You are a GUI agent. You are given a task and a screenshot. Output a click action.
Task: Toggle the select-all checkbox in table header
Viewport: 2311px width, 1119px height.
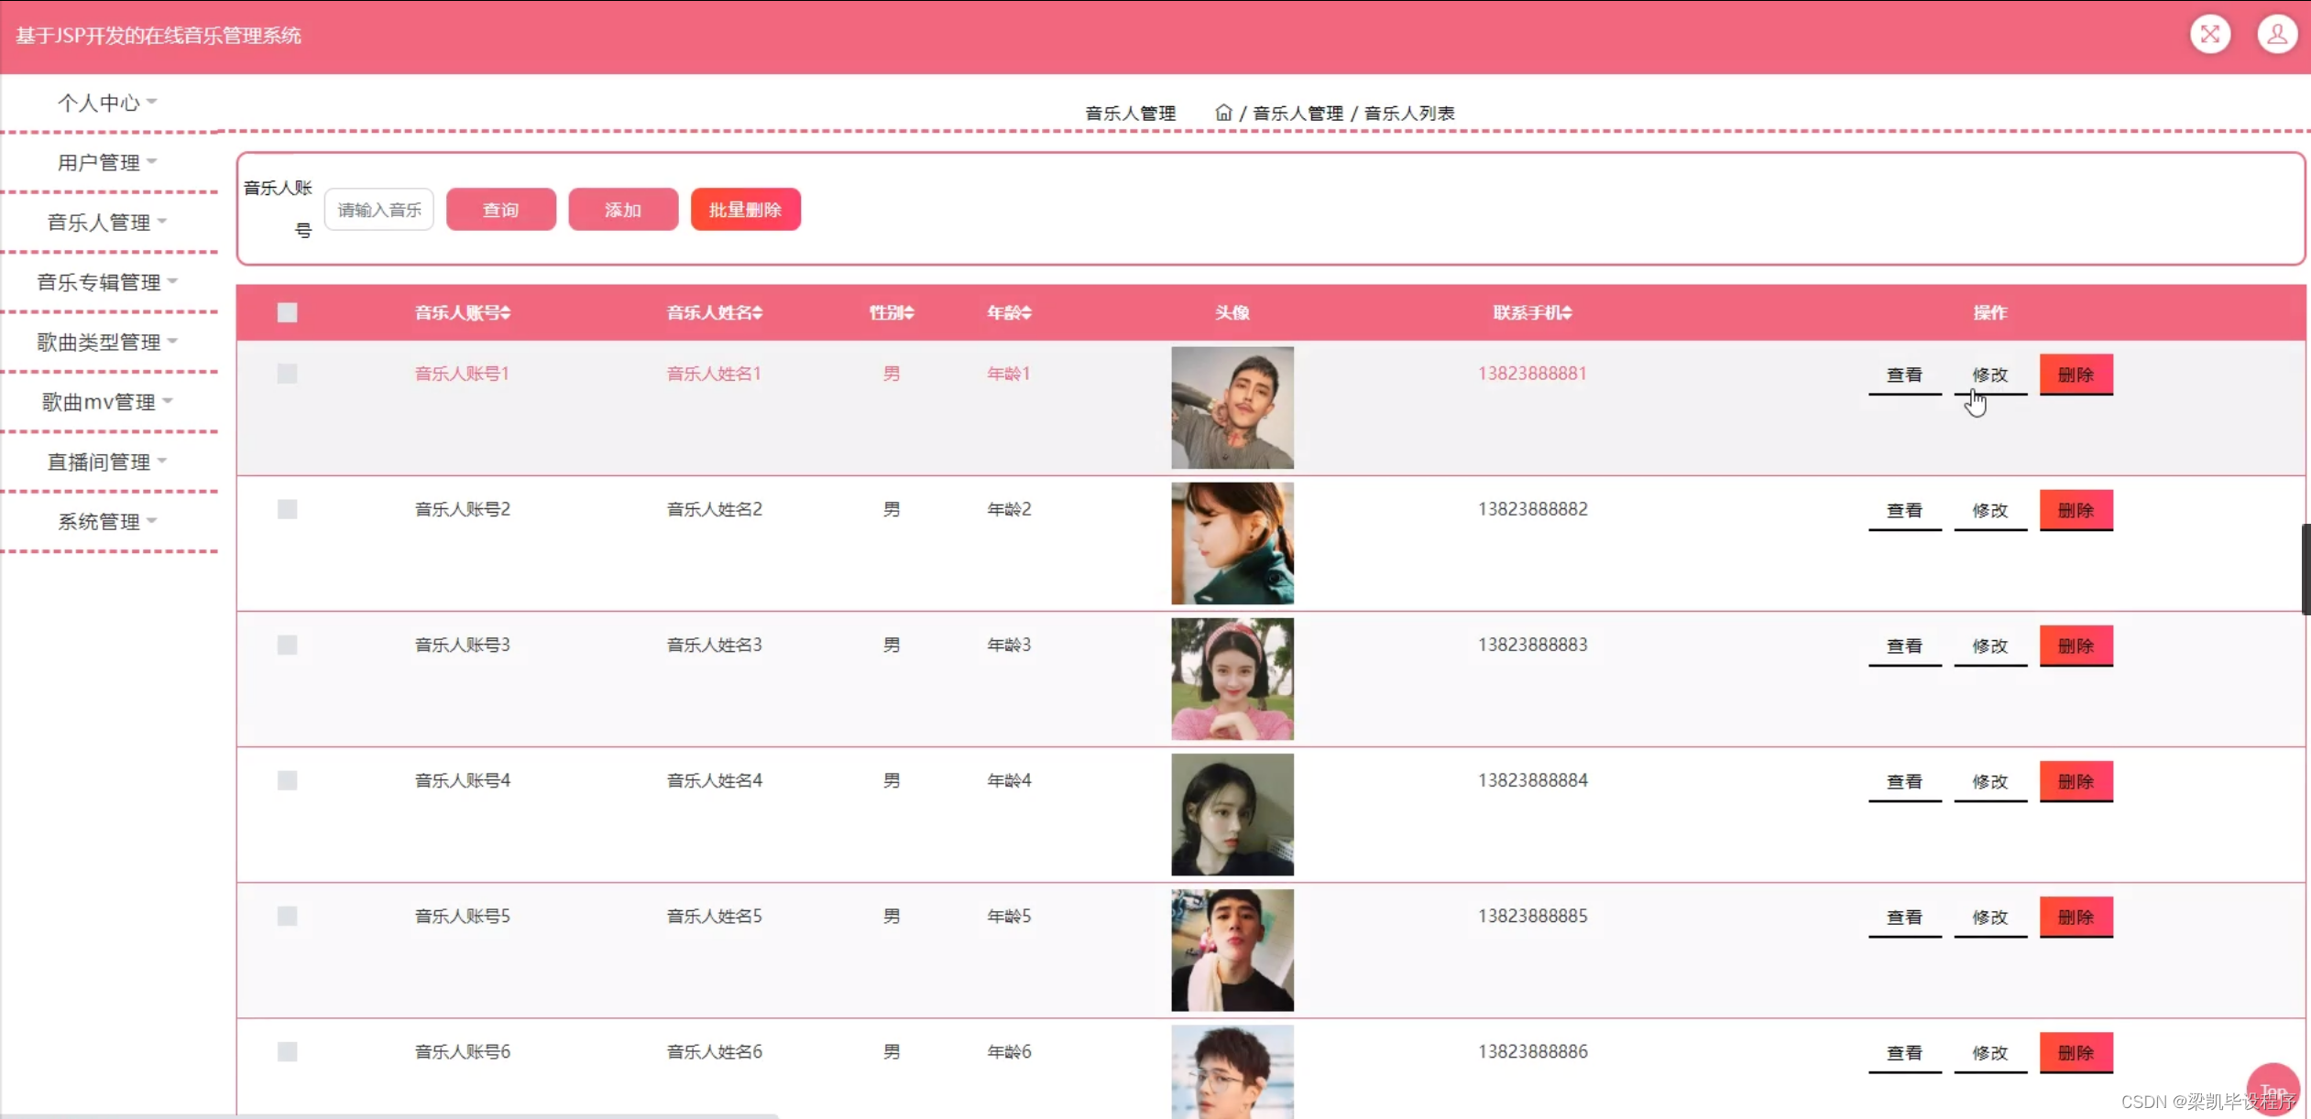287,313
